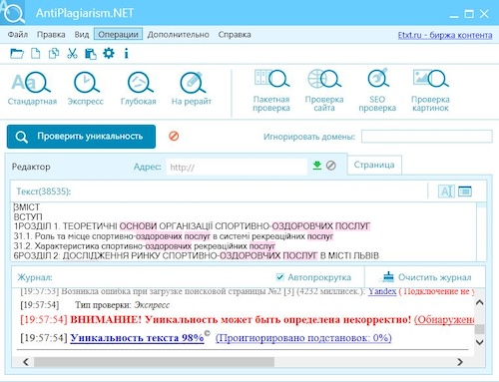This screenshot has height=382, width=499.
Task: Start the Стандартная check
Action: (x=32, y=89)
